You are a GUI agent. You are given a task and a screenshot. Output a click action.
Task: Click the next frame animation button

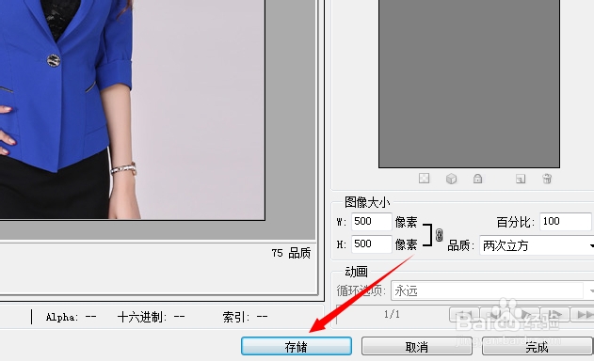(554, 314)
